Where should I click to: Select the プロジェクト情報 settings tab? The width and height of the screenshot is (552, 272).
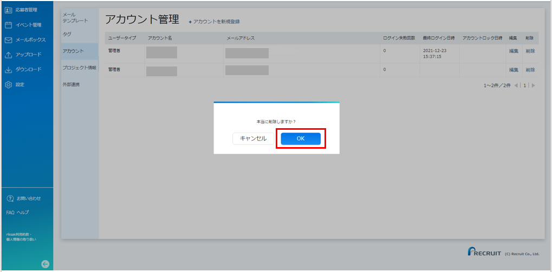pos(79,68)
